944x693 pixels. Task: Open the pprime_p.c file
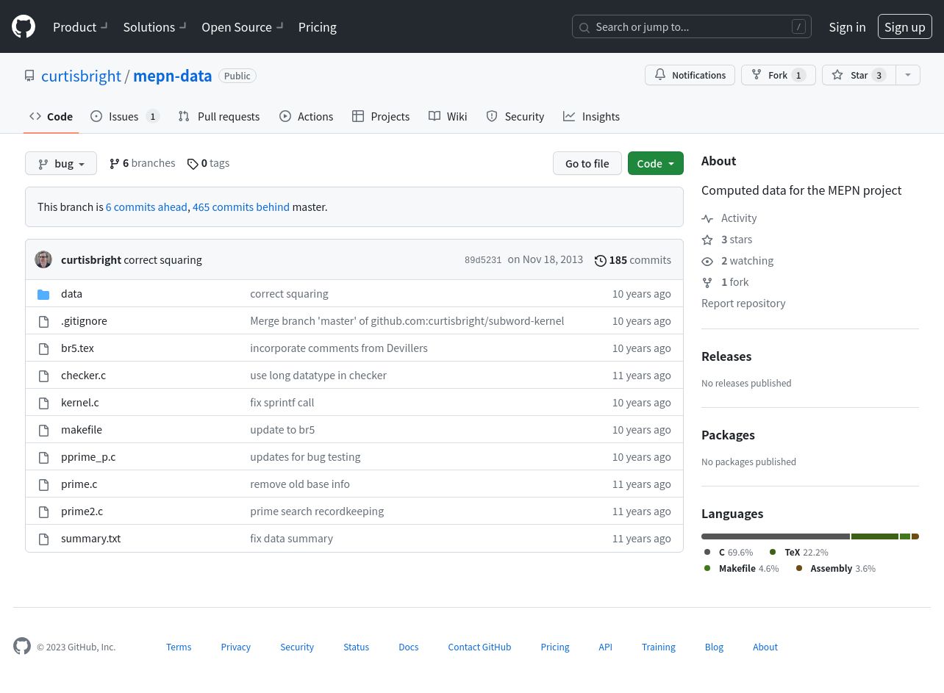pos(88,456)
